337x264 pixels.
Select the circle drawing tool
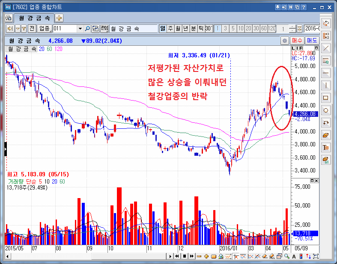point(326,110)
